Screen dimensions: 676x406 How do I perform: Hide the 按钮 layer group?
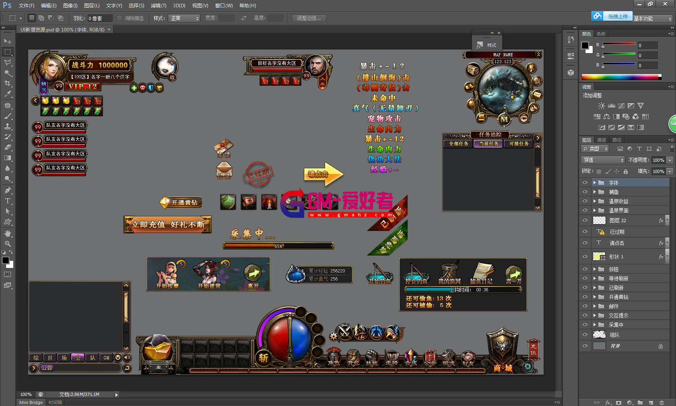[x=585, y=269]
